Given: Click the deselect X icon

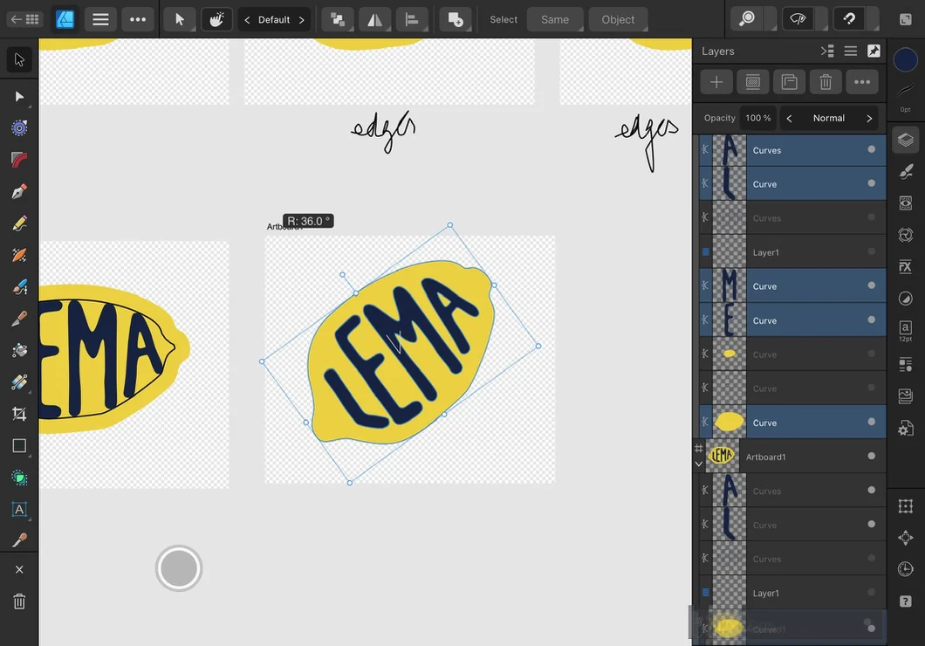Looking at the screenshot, I should pyautogui.click(x=19, y=569).
